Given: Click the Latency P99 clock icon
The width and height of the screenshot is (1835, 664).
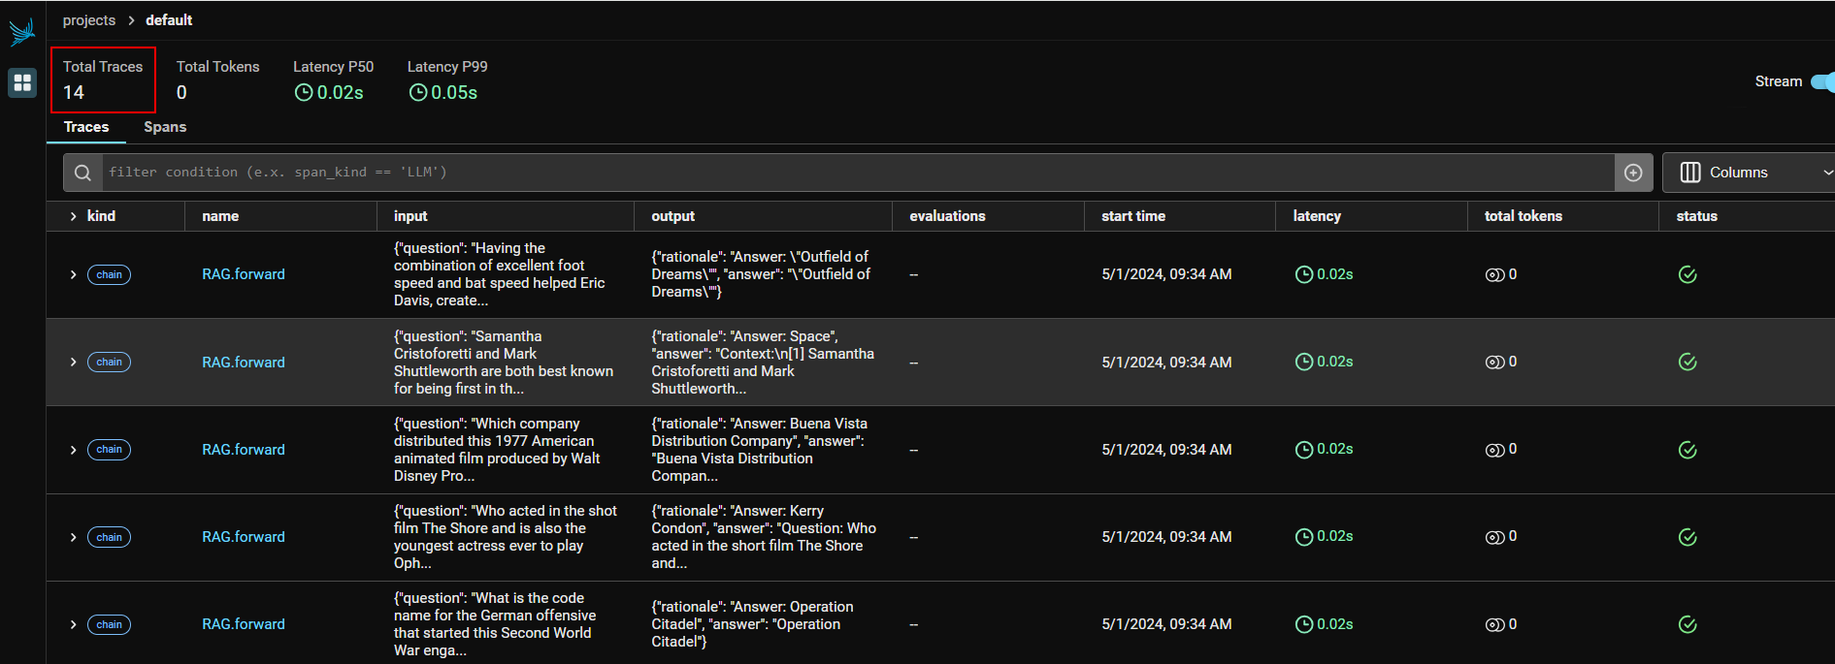Looking at the screenshot, I should pos(418,93).
